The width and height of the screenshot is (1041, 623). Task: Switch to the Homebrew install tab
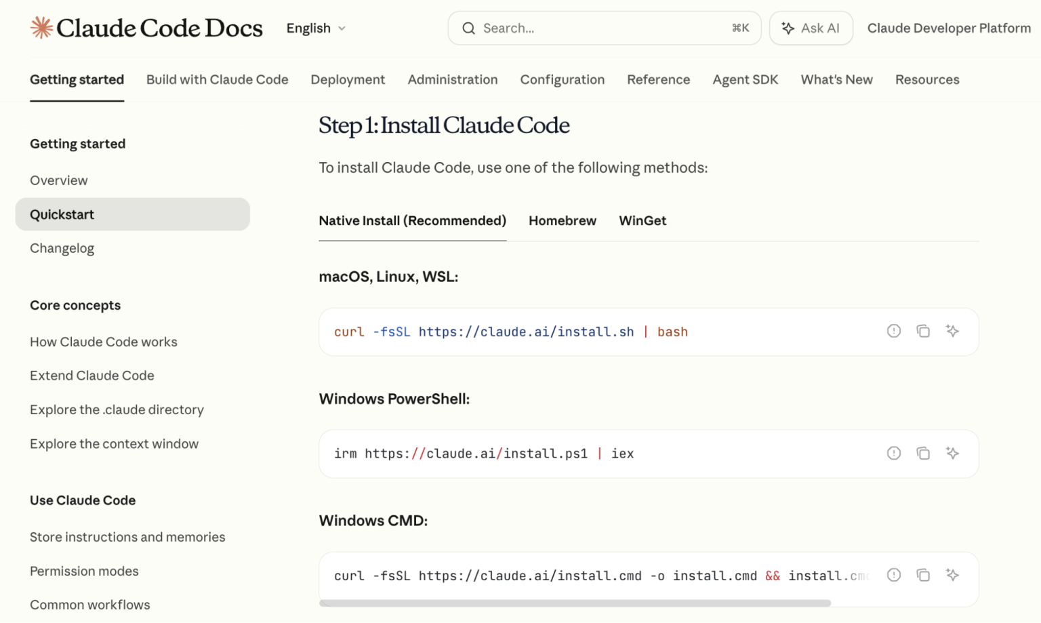click(563, 221)
